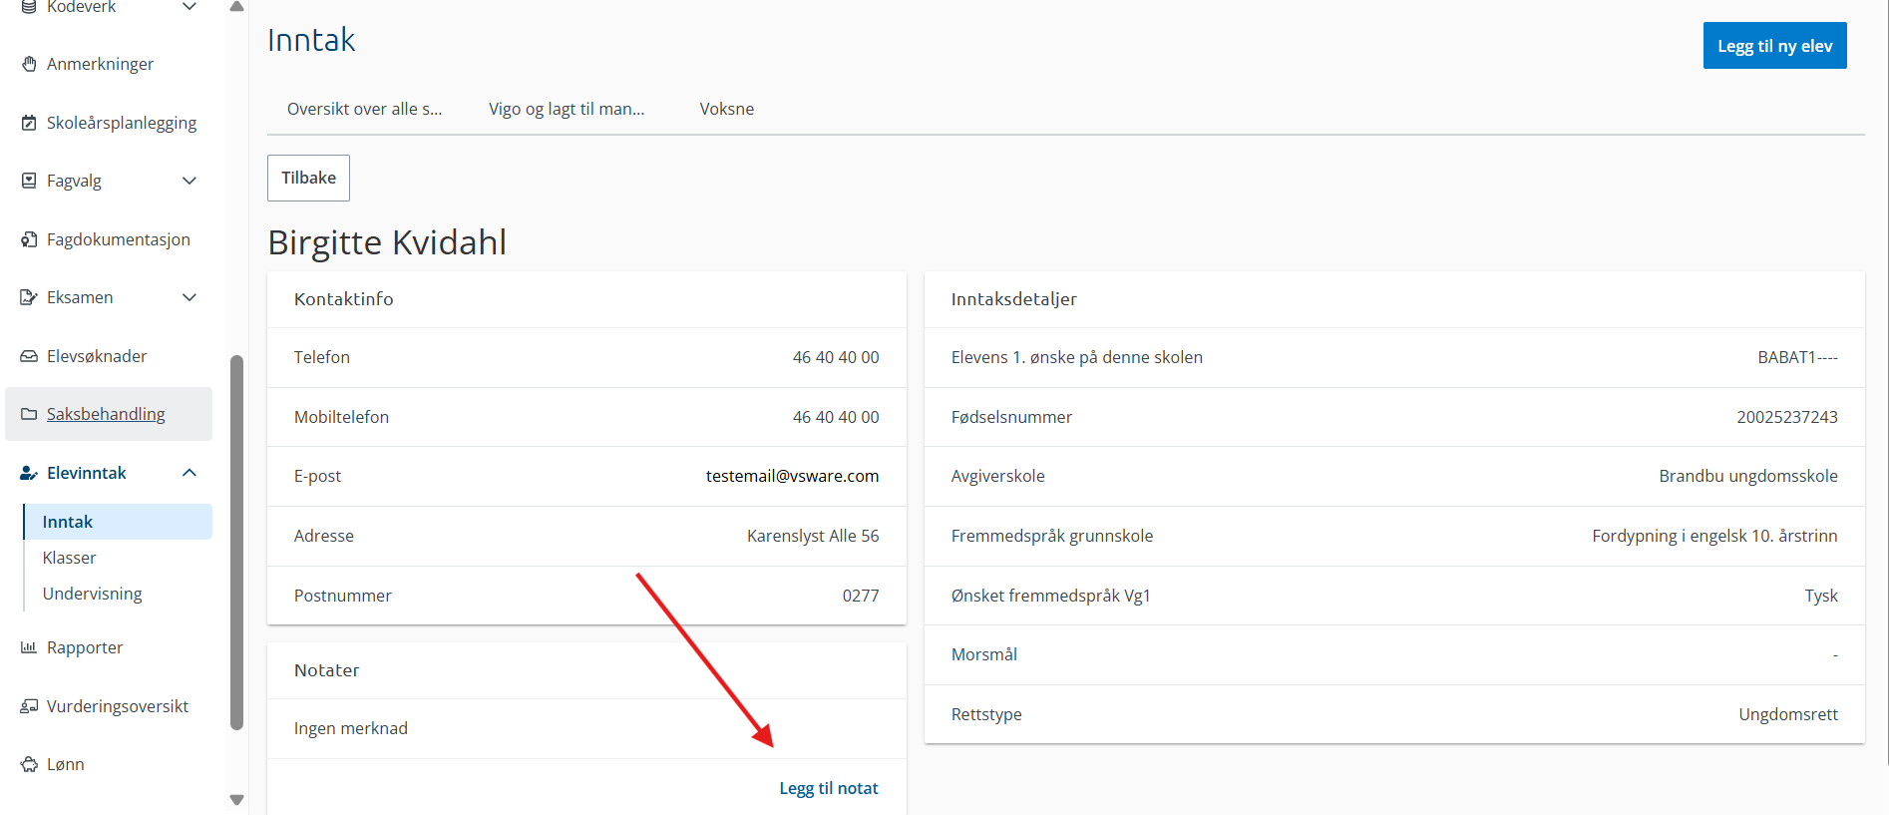The width and height of the screenshot is (1889, 815).
Task: Click the Fagdokumentasjon document icon
Action: pyautogui.click(x=29, y=239)
